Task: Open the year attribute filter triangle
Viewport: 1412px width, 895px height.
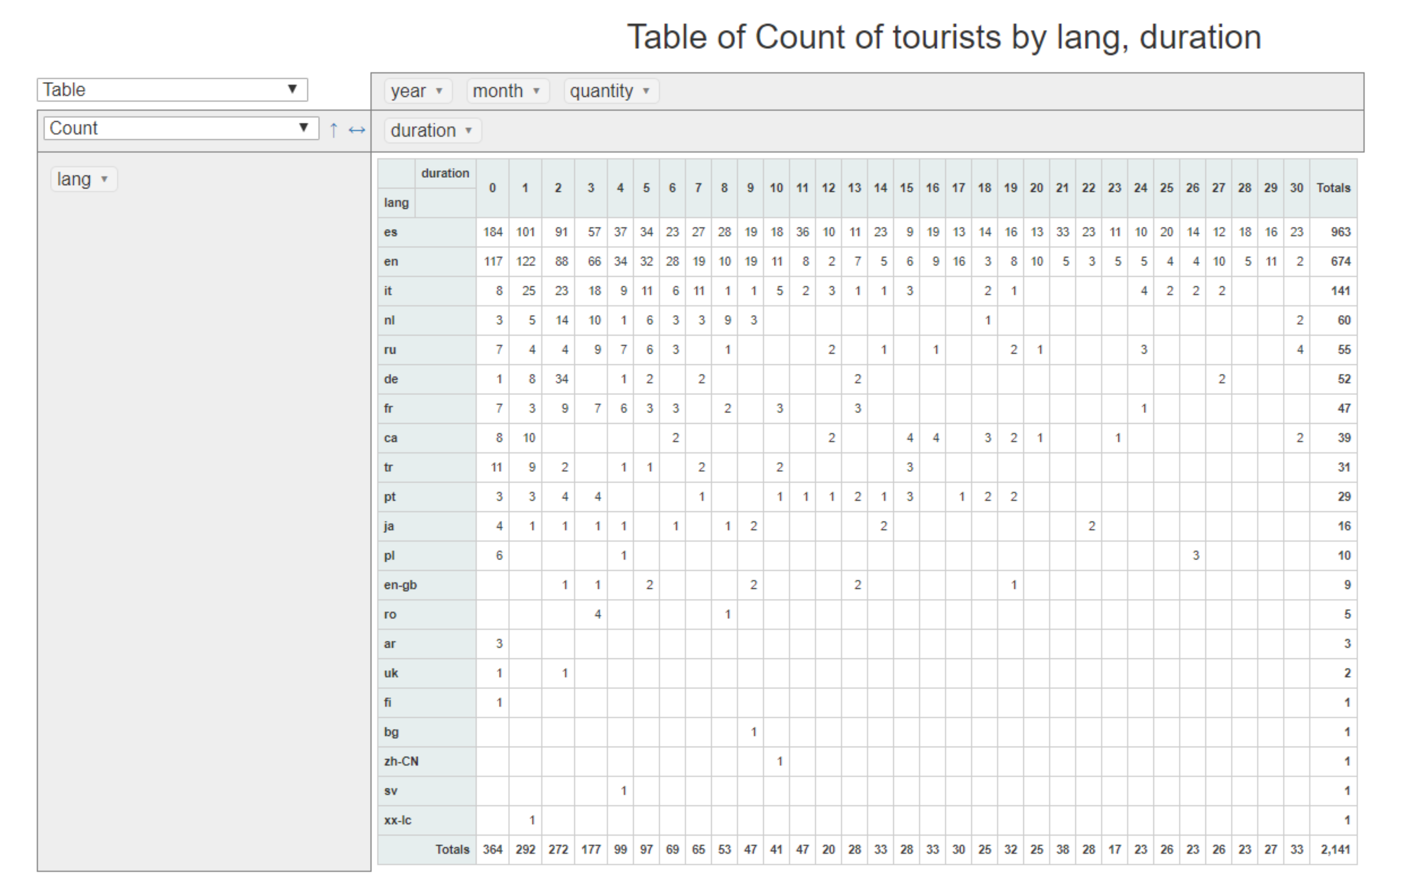Action: click(x=438, y=92)
